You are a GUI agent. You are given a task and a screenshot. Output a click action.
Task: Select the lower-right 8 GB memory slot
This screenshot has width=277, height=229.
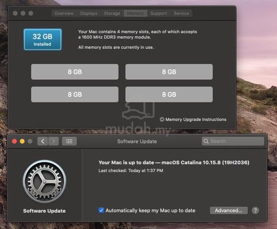pyautogui.click(x=169, y=94)
